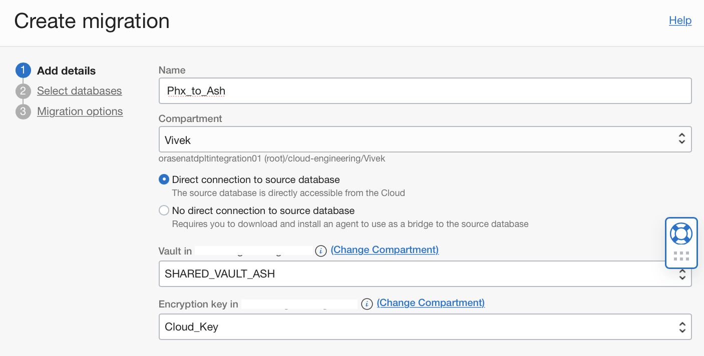
Task: Click the step 3 circle icon
Action: (x=23, y=111)
